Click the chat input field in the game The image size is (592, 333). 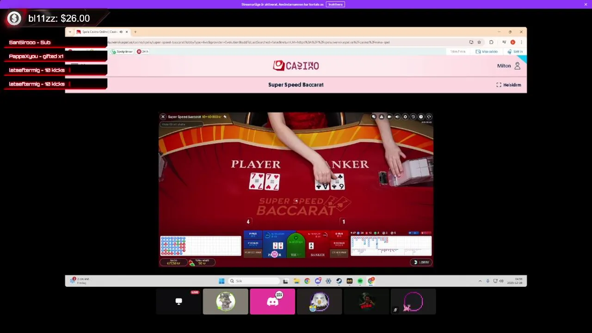(181, 124)
